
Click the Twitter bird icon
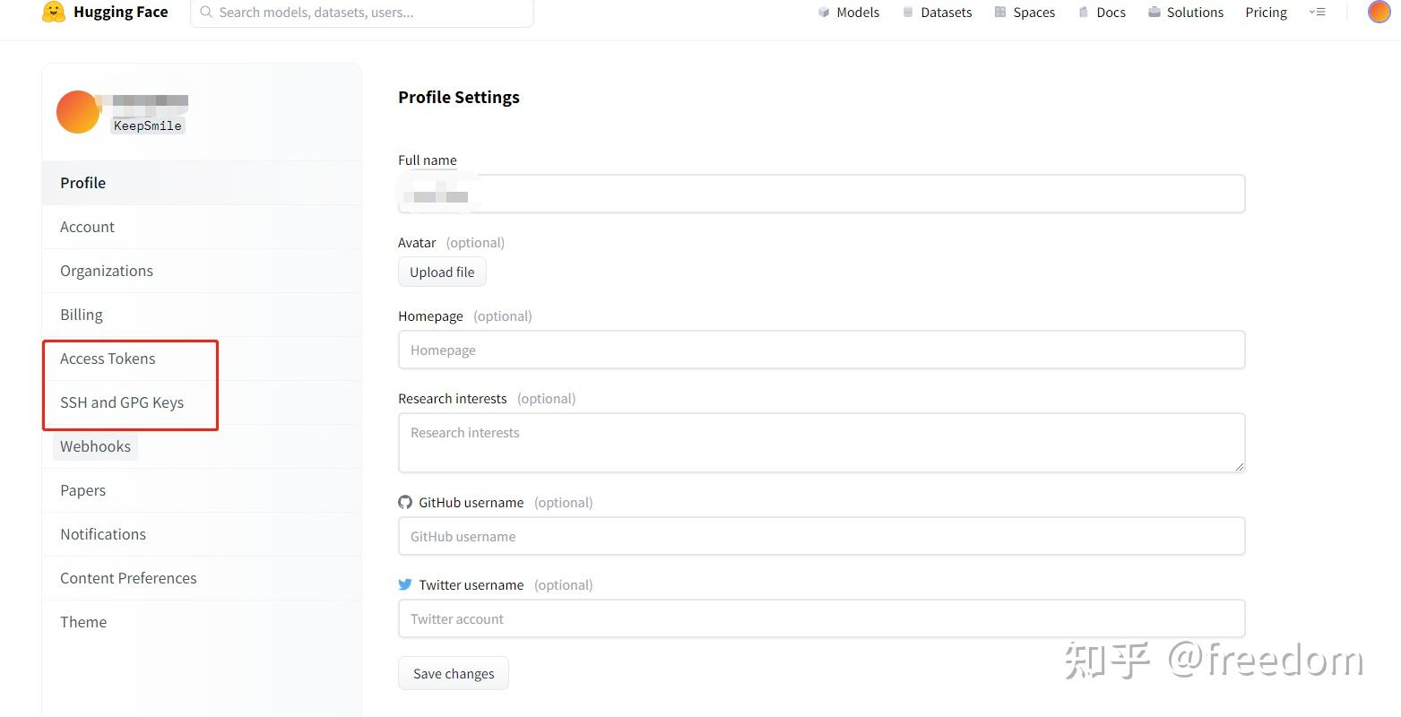point(405,585)
